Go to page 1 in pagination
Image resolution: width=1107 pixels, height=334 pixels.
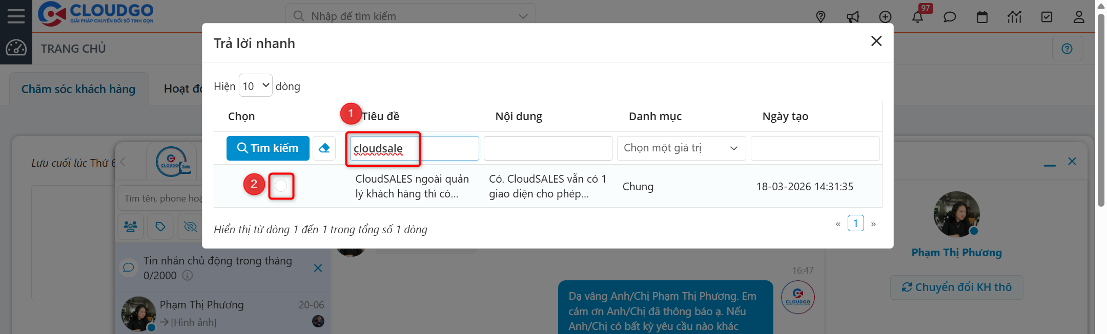855,224
